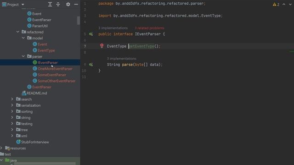Click the search folder icon
Image resolution: width=294 pixels, height=165 pixels.
click(18, 99)
